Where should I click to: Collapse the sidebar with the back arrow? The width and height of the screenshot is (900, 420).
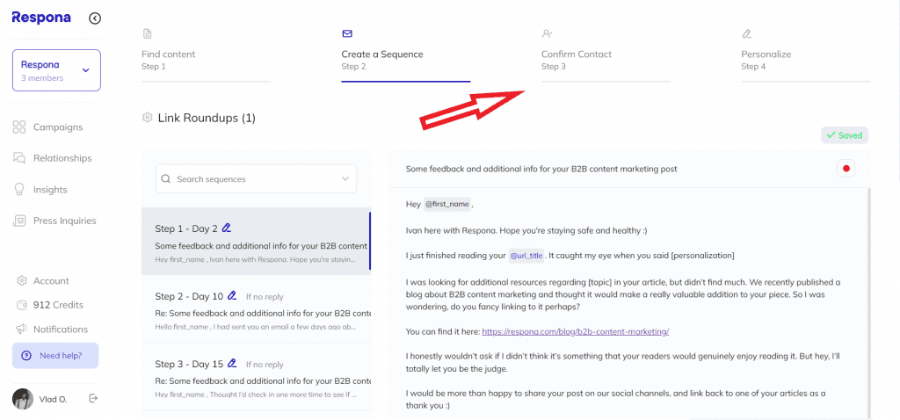95,18
